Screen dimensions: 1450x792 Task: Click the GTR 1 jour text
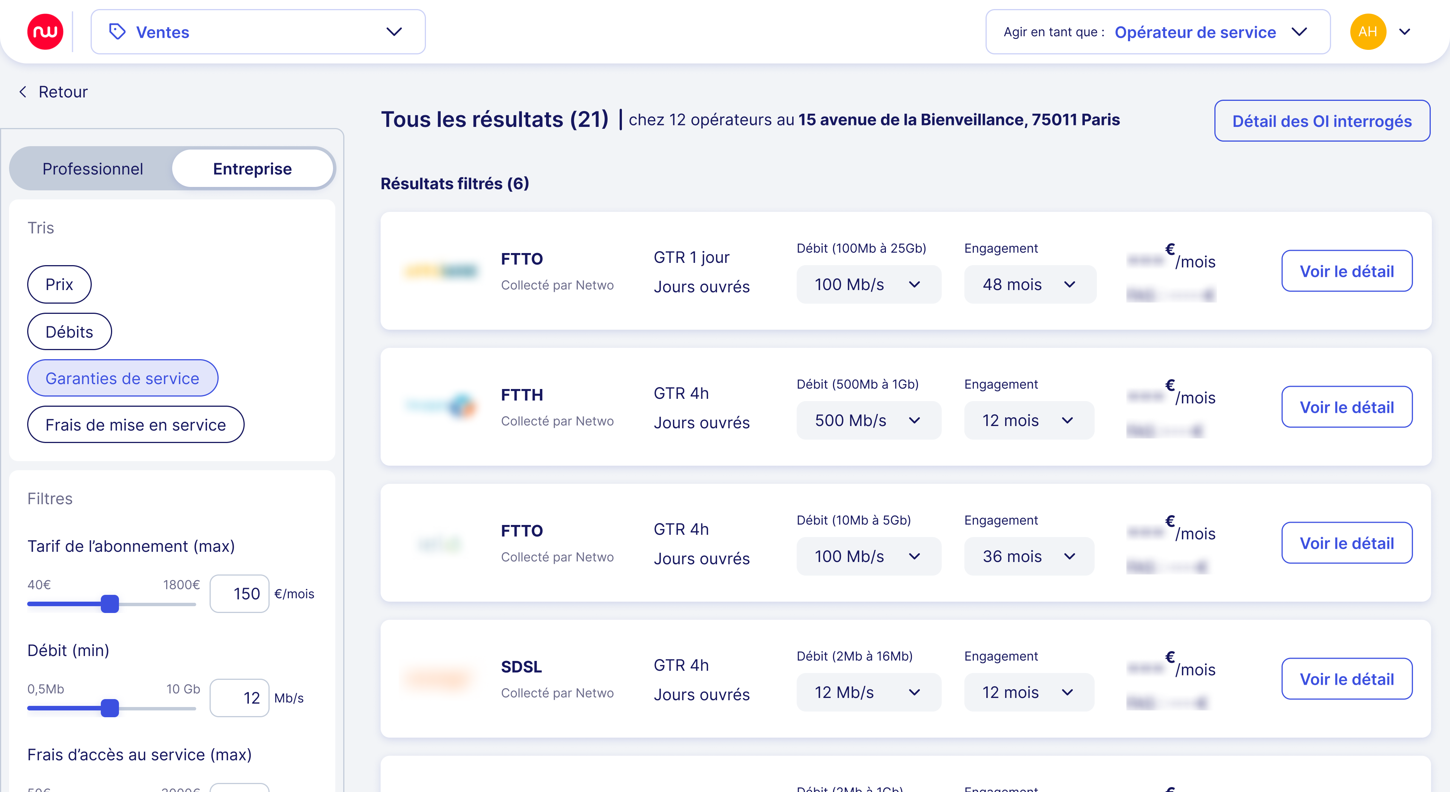point(691,257)
